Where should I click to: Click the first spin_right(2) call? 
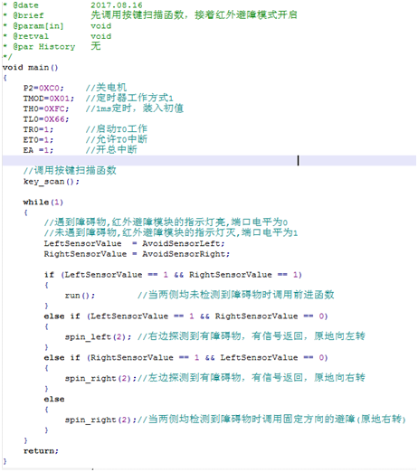click(100, 378)
